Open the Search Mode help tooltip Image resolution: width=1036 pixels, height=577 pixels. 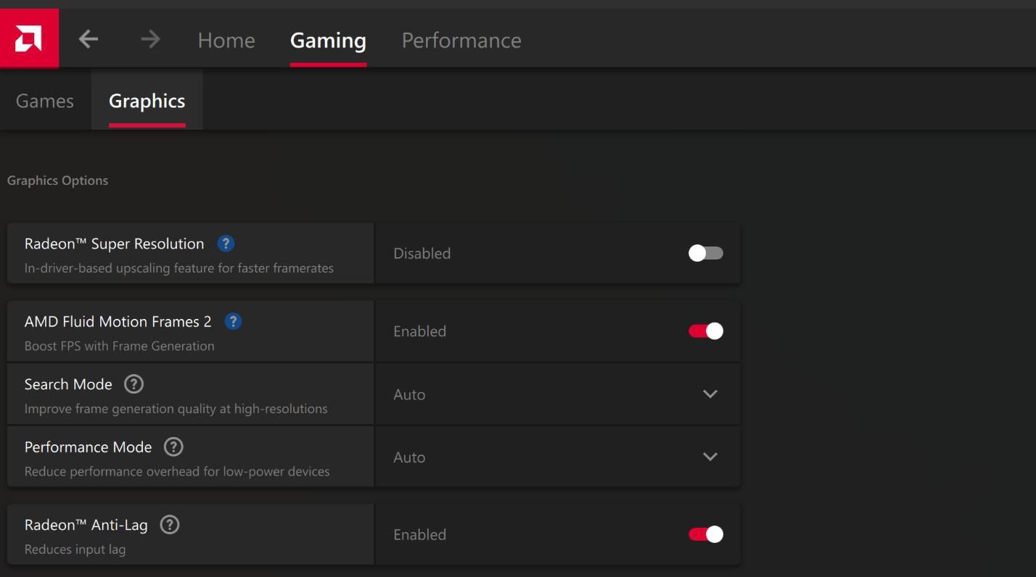click(x=134, y=384)
